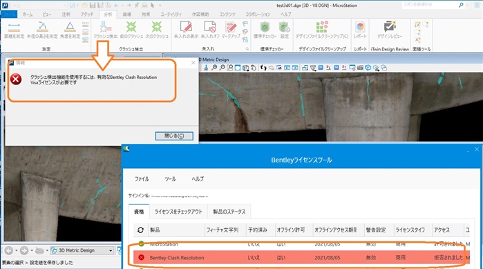Go to Previous Clash (前のクラッシュ)
Screen dimensions: 483x269
(131, 30)
